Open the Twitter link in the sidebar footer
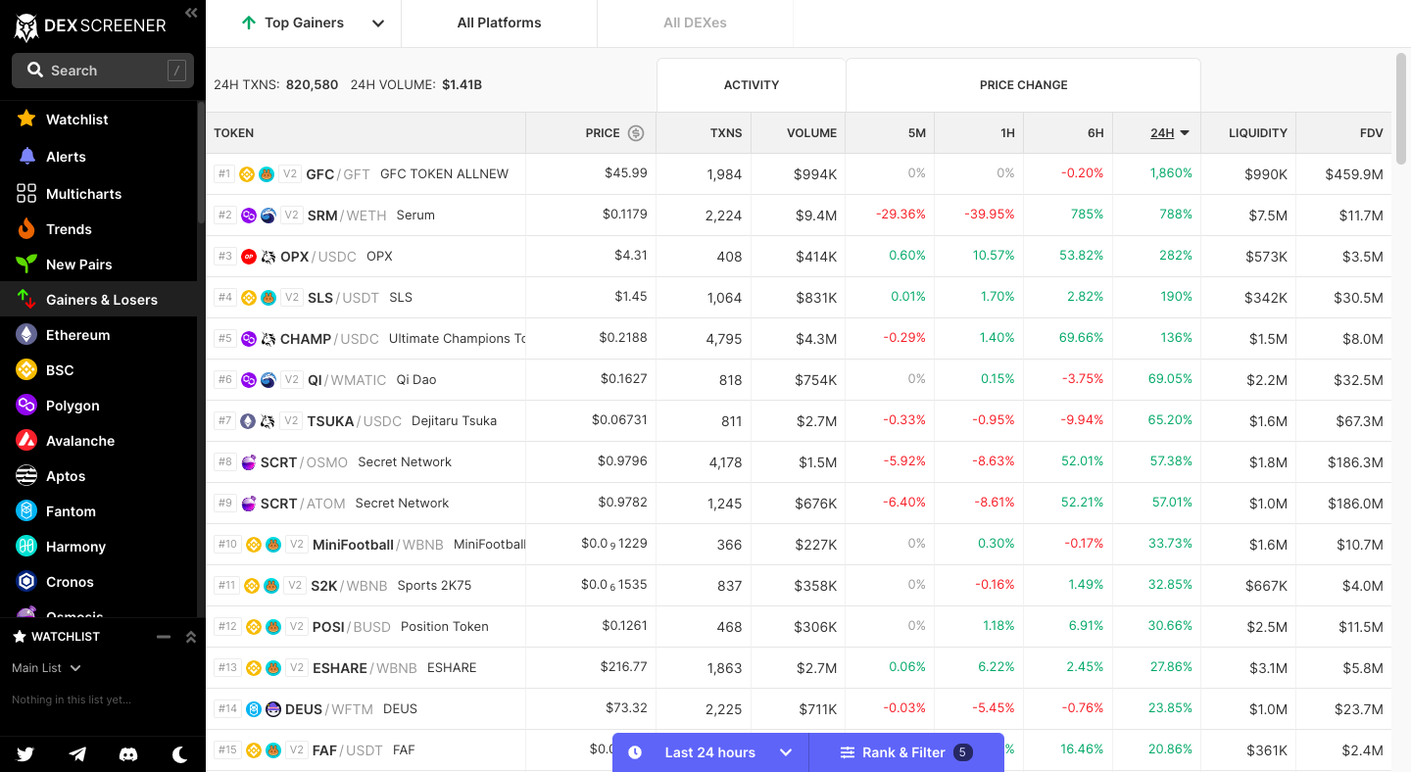Image resolution: width=1411 pixels, height=772 pixels. tap(25, 753)
